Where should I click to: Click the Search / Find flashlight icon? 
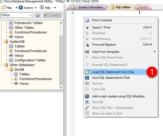87,27
